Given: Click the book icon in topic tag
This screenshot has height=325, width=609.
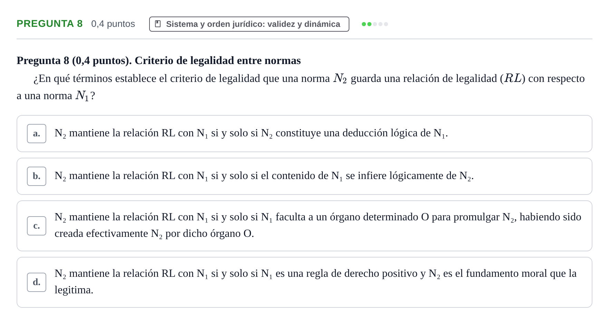Looking at the screenshot, I should click(158, 24).
